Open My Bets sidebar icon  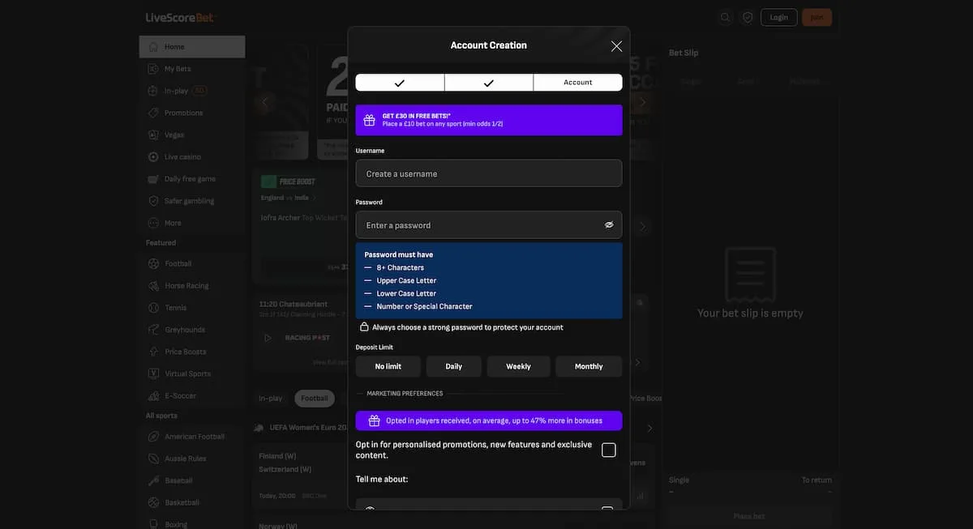153,69
